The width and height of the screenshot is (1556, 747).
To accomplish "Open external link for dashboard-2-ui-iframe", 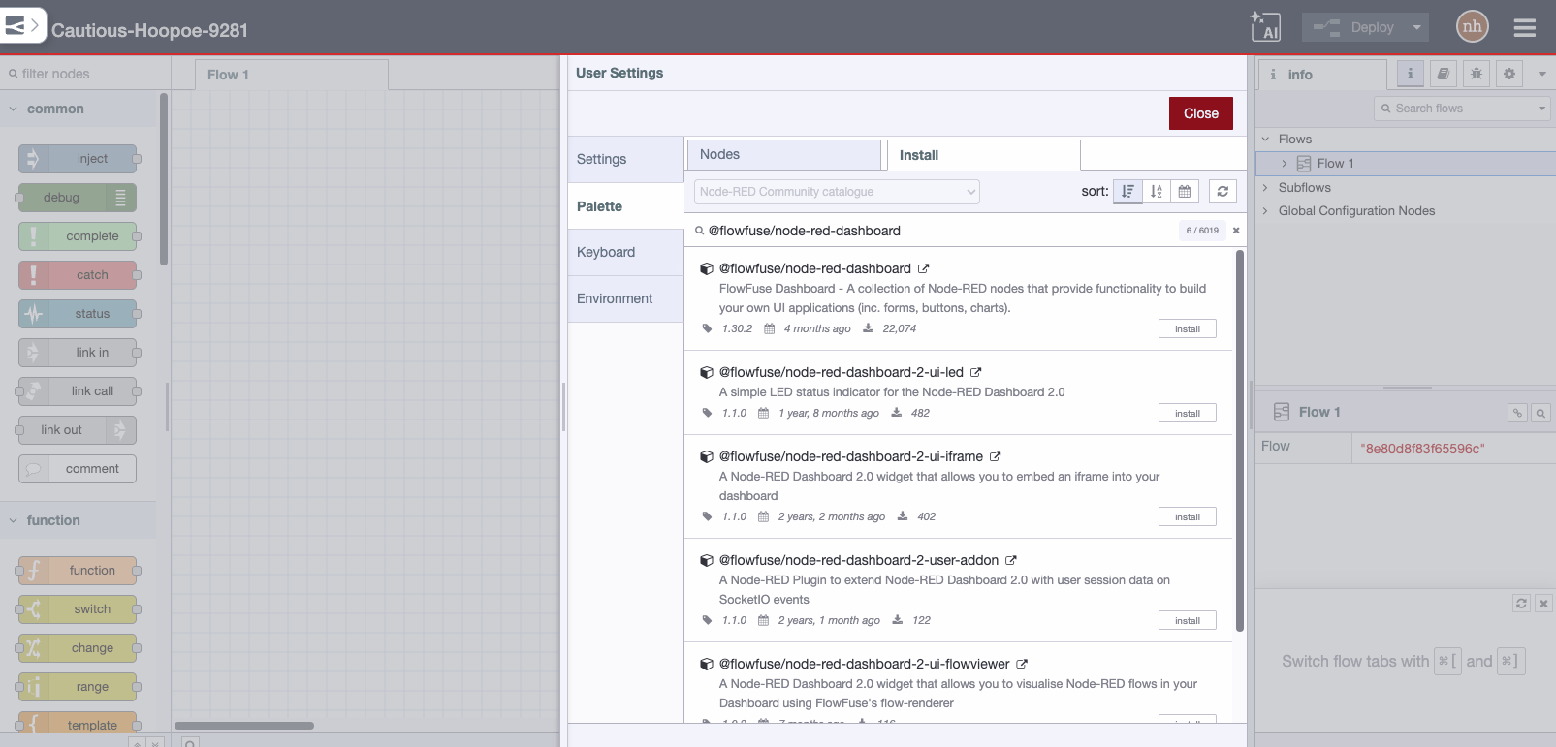I will click(996, 456).
